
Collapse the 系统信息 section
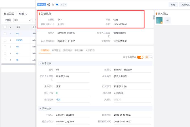click(x=40, y=108)
